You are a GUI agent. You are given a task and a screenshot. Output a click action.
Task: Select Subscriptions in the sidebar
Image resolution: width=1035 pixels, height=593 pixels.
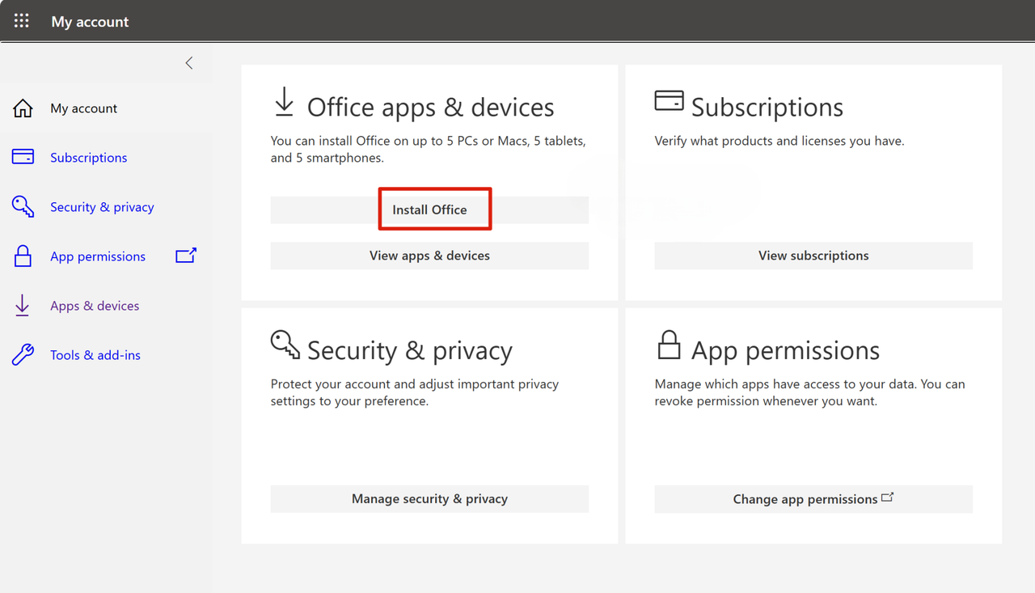click(x=88, y=157)
